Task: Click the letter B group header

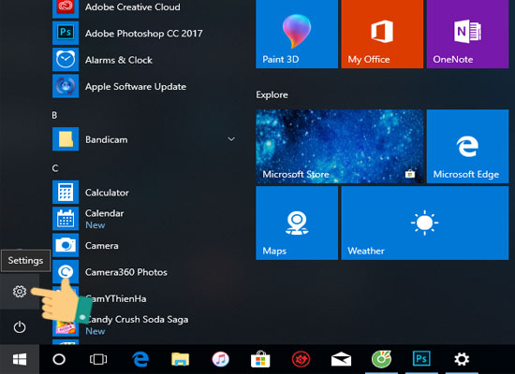Action: (54, 115)
